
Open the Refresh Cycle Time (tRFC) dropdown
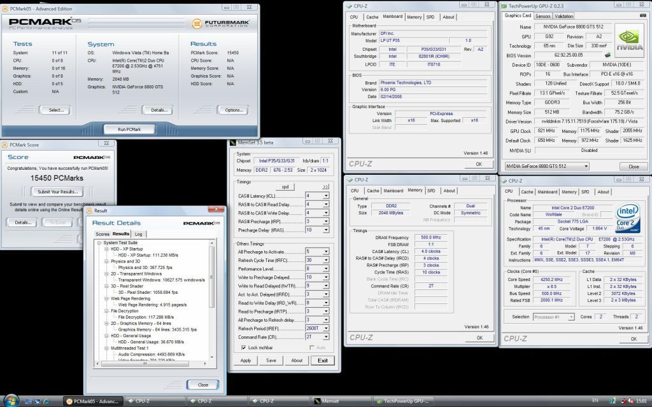326,260
